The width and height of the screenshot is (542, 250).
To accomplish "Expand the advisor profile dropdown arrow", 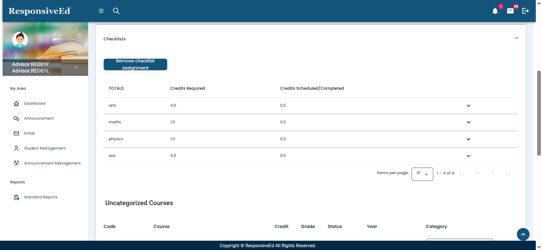I will tap(76, 67).
